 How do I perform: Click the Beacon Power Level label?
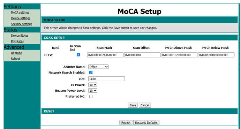click(70, 91)
